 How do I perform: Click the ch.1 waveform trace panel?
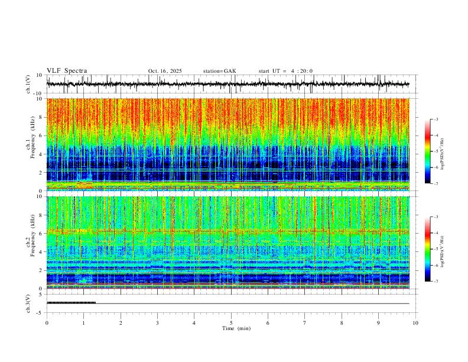tap(232, 84)
